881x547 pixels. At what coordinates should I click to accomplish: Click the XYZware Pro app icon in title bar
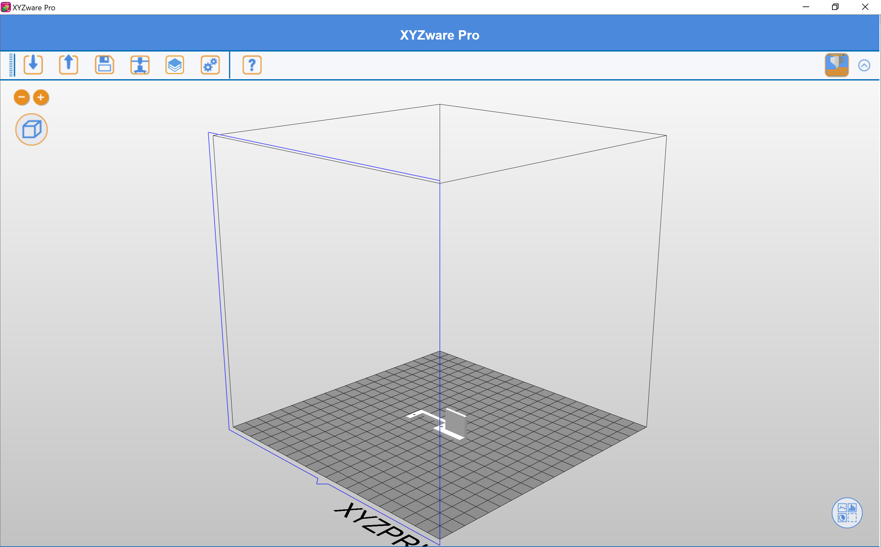(x=6, y=7)
